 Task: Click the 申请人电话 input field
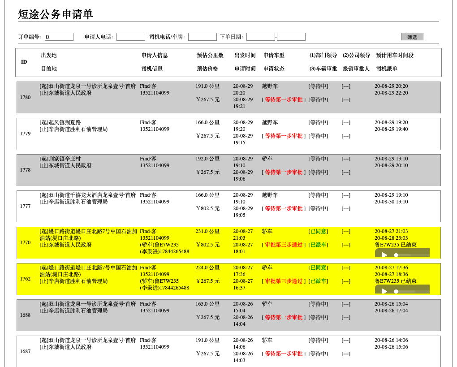point(130,36)
